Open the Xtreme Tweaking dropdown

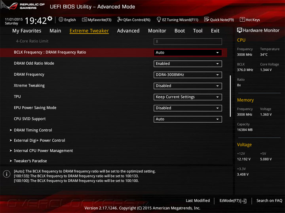tap(188, 86)
